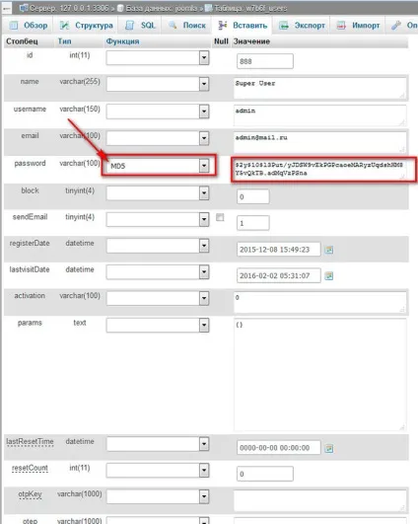Open the MD5 function dropdown for password
418x524 pixels.
(x=159, y=166)
